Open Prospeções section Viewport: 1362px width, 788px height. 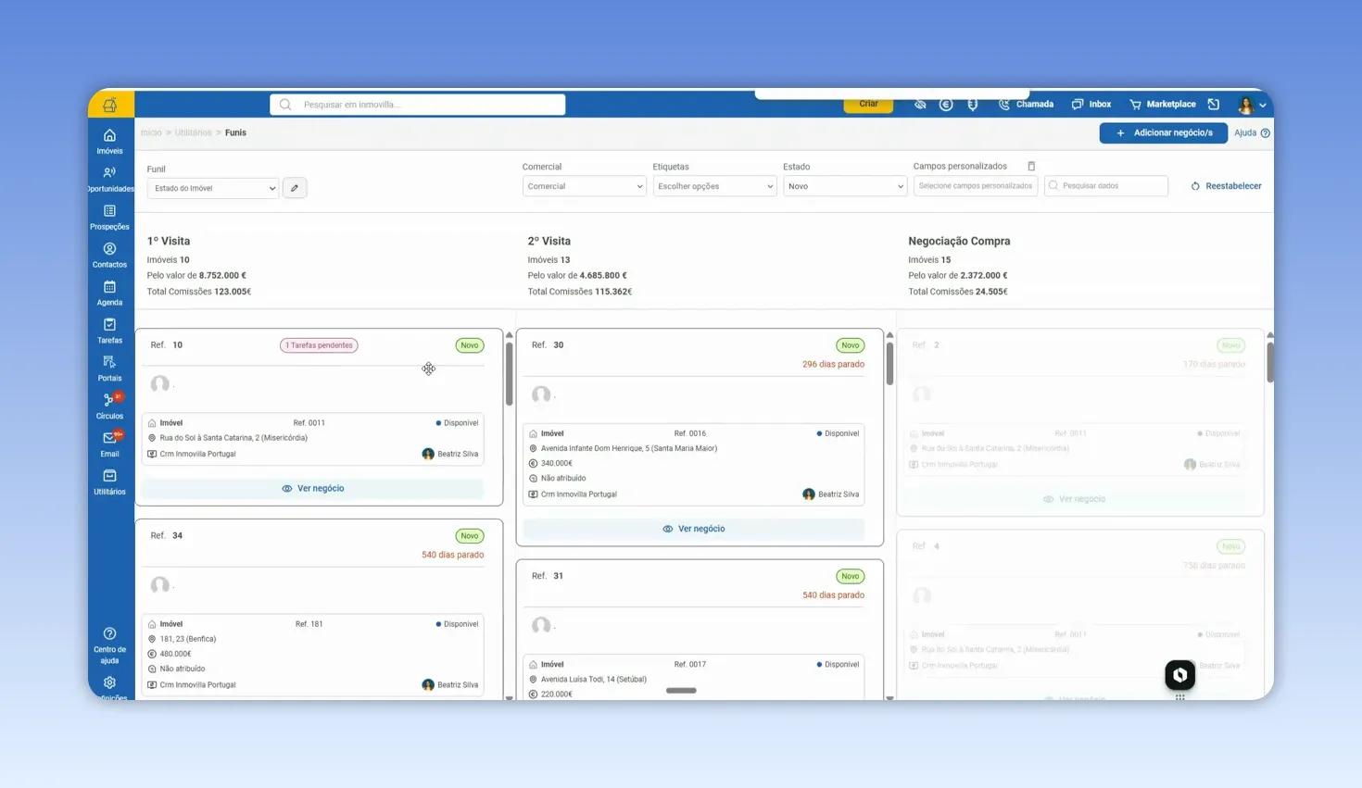point(109,218)
